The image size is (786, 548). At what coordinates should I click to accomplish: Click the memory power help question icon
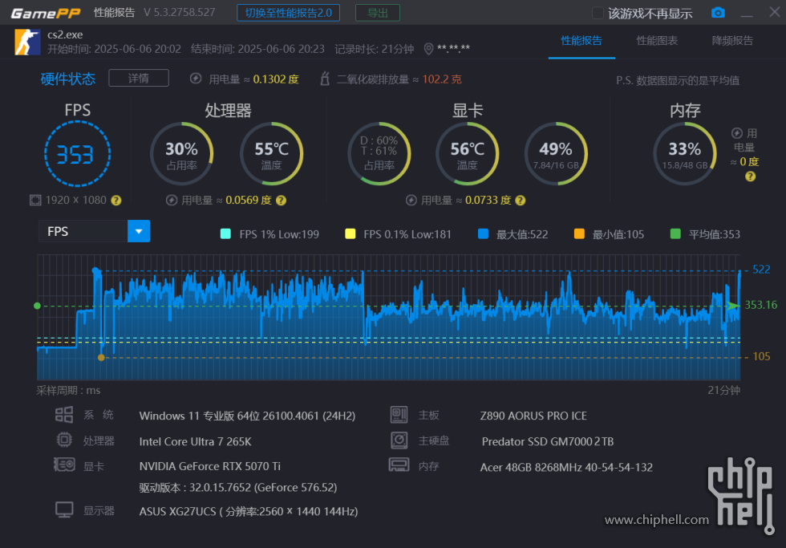click(751, 177)
